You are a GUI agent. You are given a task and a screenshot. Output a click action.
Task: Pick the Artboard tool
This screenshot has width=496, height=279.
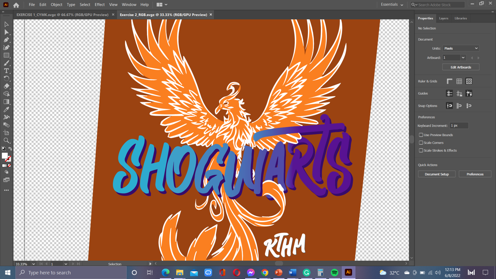pyautogui.click(x=7, y=133)
